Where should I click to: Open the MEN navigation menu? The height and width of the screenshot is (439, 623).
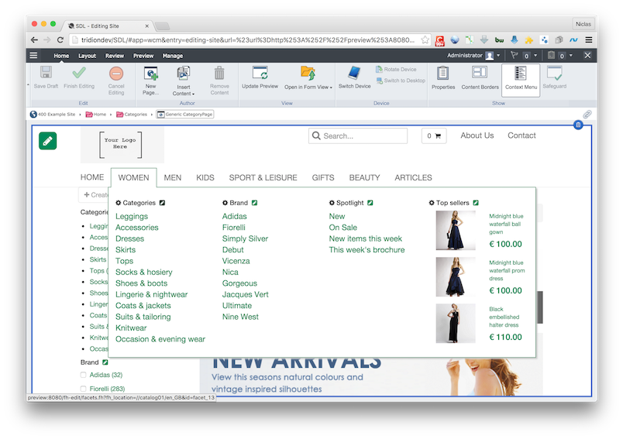(172, 177)
